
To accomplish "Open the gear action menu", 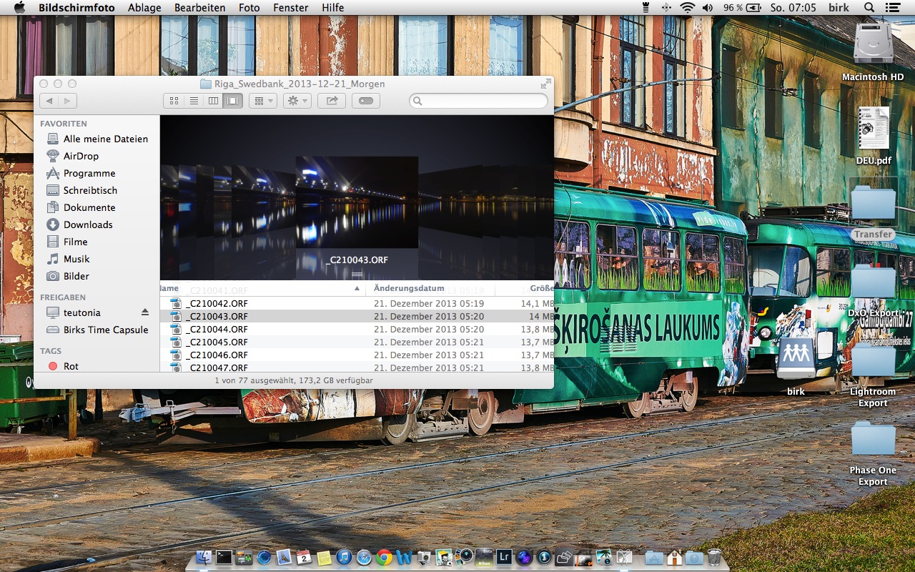I will coord(297,102).
